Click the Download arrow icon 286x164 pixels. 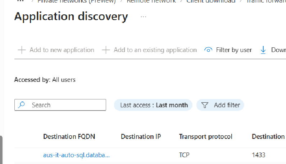(263, 50)
